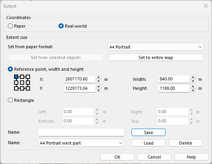This screenshot has width=212, height=164.
Task: Switch to Rectangle extent mode
Action: click(x=21, y=100)
